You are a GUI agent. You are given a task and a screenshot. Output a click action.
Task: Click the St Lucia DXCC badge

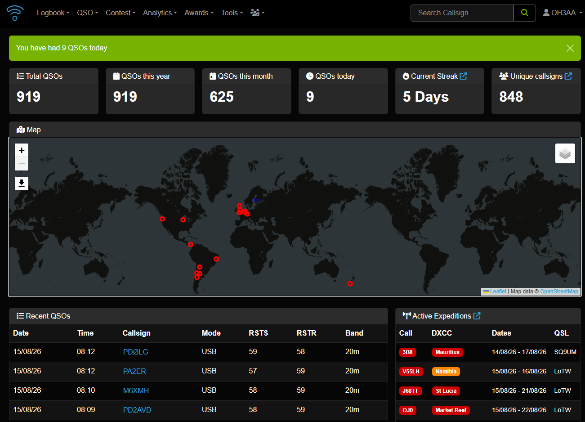tap(446, 391)
